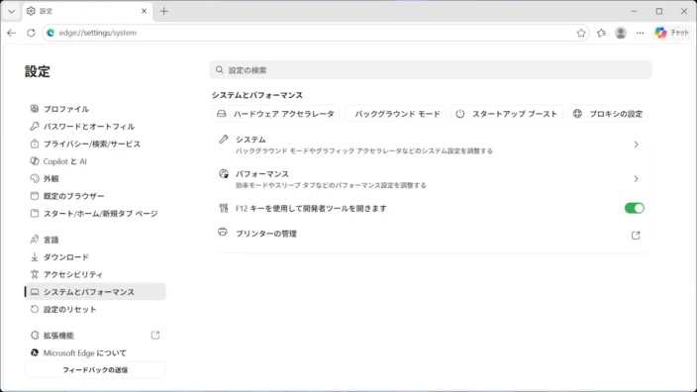Open 外観 settings in sidebar
This screenshot has height=392, width=697.
pos(95,178)
